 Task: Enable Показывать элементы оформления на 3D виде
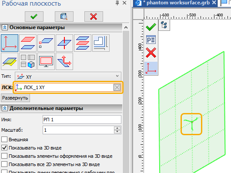tap(4, 156)
